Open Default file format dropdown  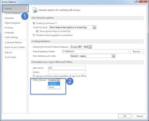tap(90, 47)
